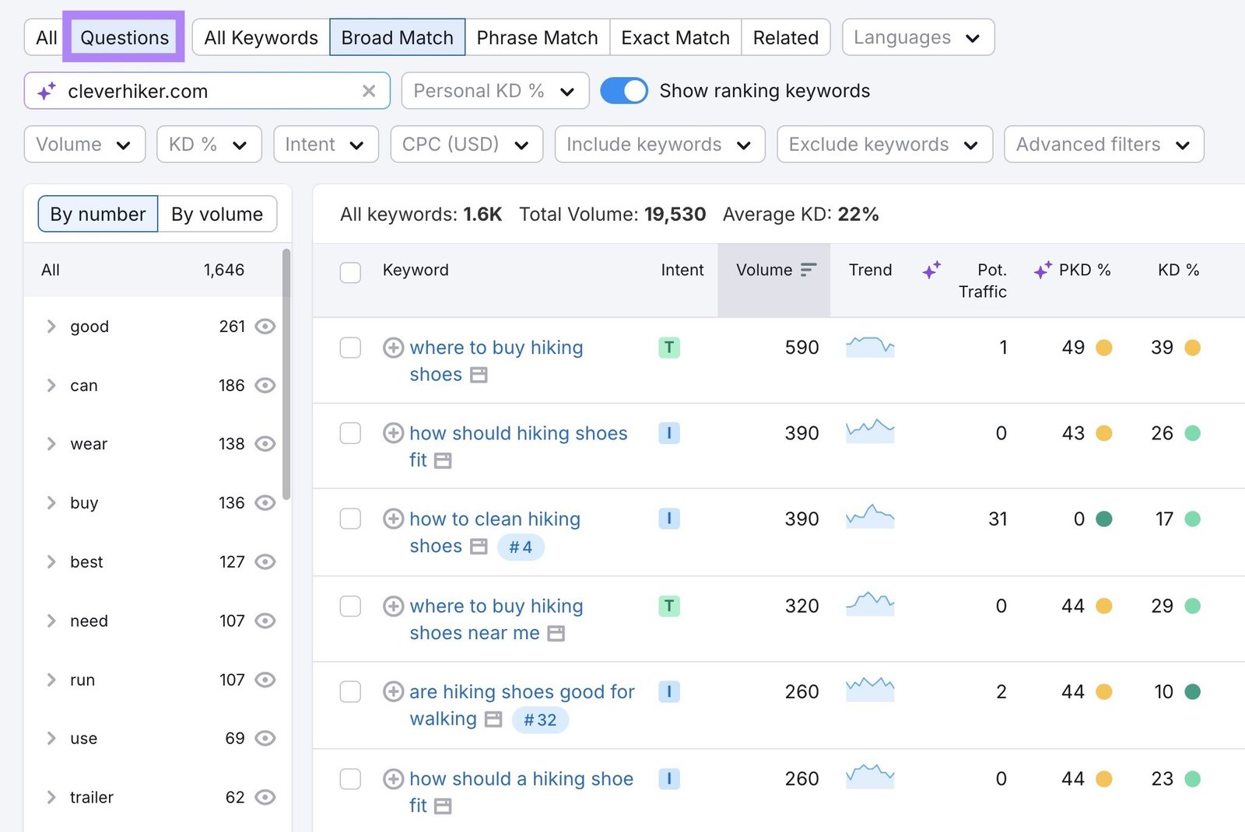Switch to the Questions tab

tap(124, 37)
